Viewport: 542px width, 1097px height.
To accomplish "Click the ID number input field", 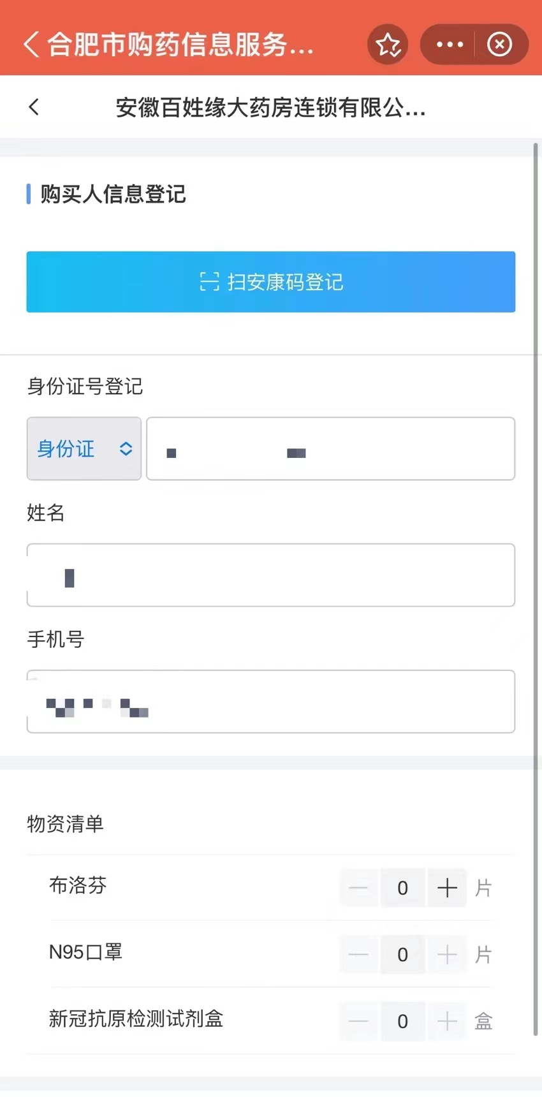I will click(x=330, y=448).
